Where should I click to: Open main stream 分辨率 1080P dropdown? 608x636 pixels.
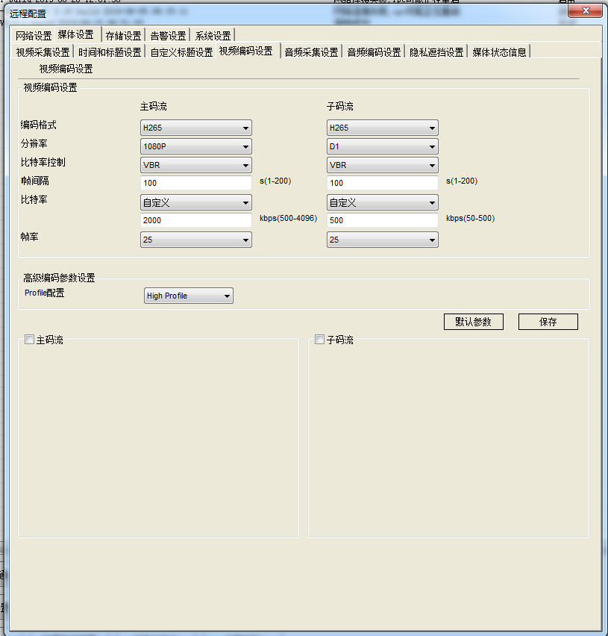pos(195,146)
